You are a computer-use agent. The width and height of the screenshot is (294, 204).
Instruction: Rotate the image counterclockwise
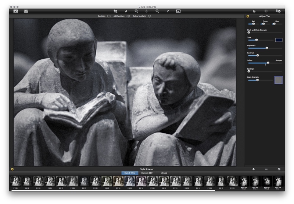[126, 11]
